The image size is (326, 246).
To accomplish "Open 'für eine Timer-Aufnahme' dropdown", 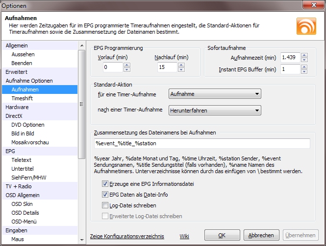I will pyautogui.click(x=214, y=93).
